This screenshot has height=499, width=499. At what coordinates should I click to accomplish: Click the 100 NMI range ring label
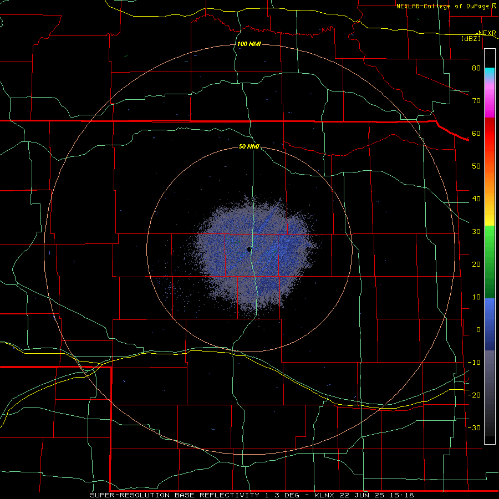coord(249,44)
